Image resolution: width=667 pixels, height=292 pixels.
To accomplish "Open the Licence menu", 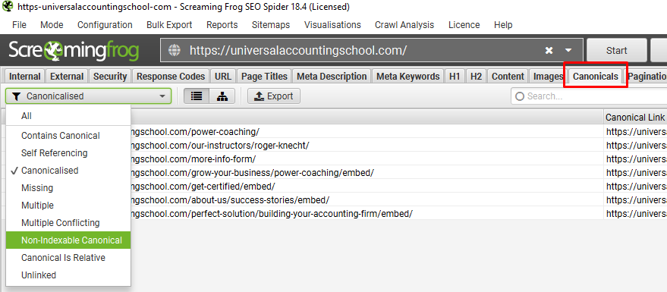I will [464, 25].
